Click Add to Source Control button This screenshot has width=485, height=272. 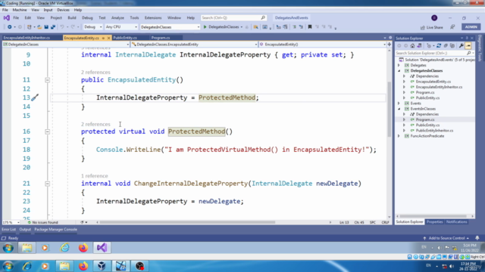[446, 238]
